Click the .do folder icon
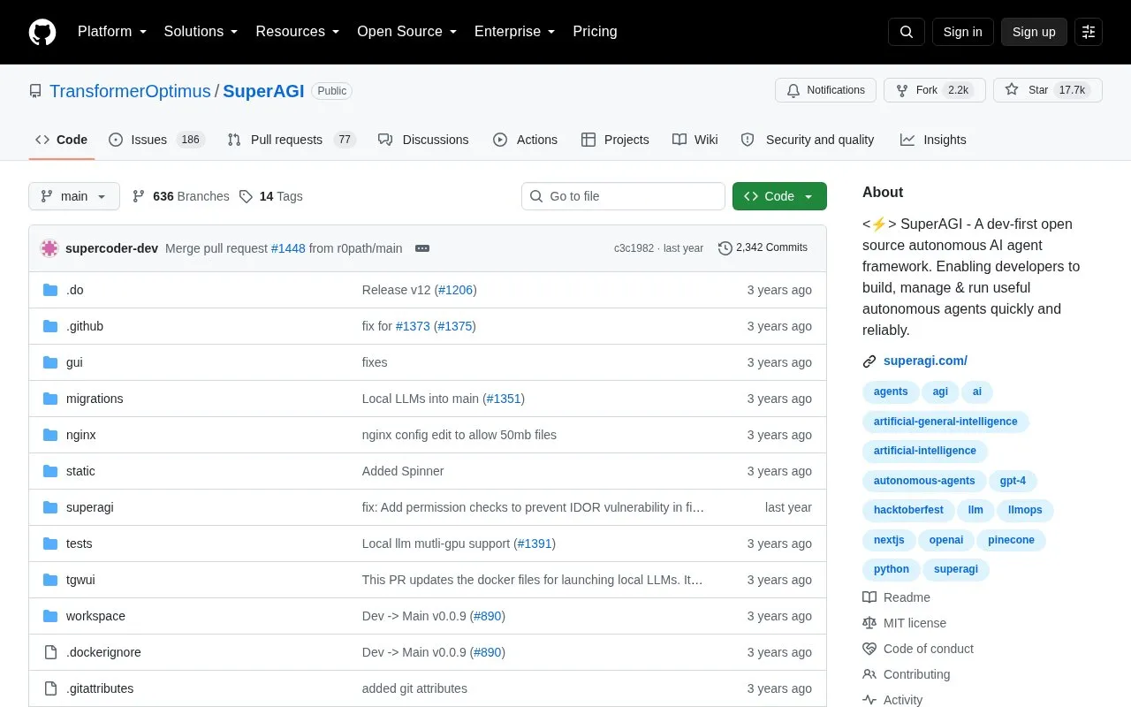The image size is (1131, 707). point(50,290)
